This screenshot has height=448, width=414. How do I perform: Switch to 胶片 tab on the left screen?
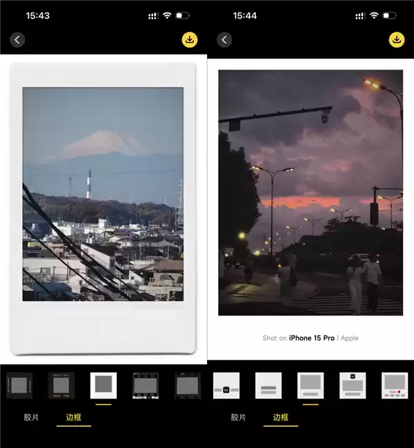32,418
